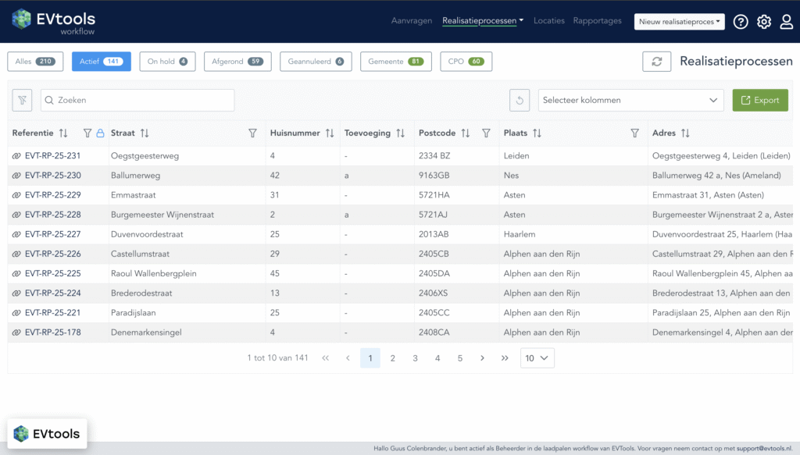Toggle the Actief status filter

[x=101, y=62]
